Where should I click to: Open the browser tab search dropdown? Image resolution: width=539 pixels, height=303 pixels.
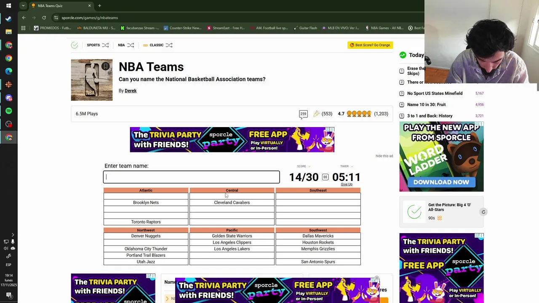(23, 6)
